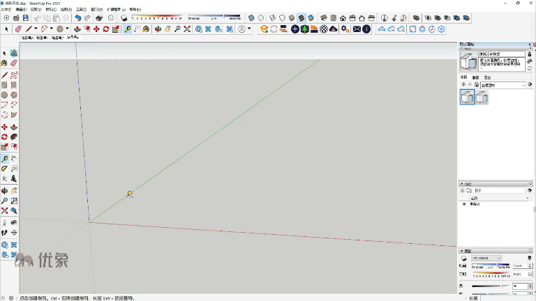
Task: Expand the line tool dropdown arrow
Action: click(36, 29)
